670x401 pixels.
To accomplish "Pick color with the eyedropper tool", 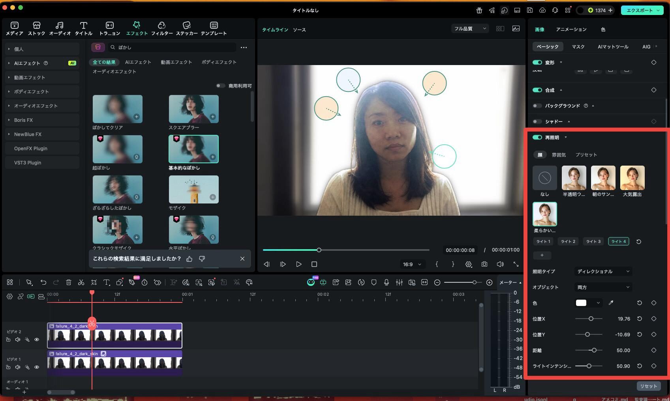I will pyautogui.click(x=611, y=303).
